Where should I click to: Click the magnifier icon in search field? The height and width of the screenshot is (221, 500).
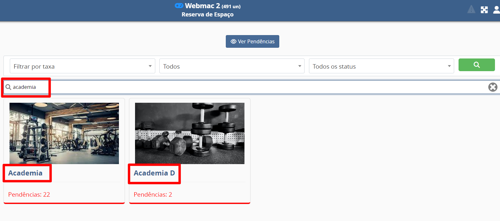tap(9, 87)
